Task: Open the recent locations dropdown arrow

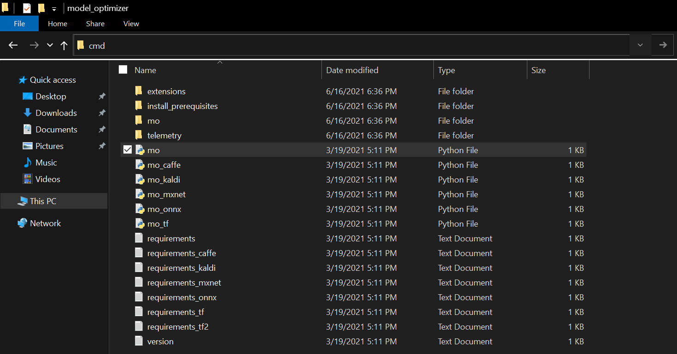Action: (50, 45)
